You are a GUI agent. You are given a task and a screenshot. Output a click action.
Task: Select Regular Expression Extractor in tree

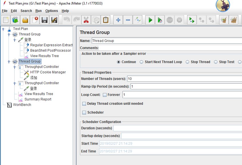point(51,45)
